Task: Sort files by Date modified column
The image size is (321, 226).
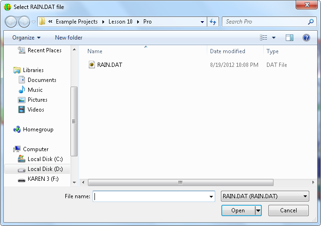Action: tap(227, 51)
